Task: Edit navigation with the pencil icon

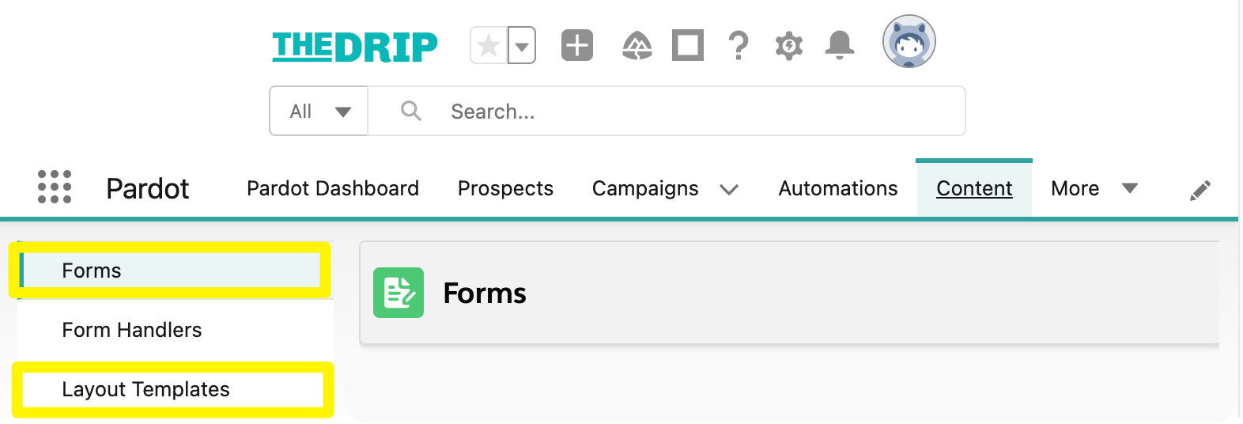Action: 1200,190
